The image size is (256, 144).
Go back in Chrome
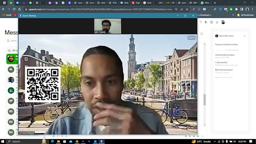point(3,9)
